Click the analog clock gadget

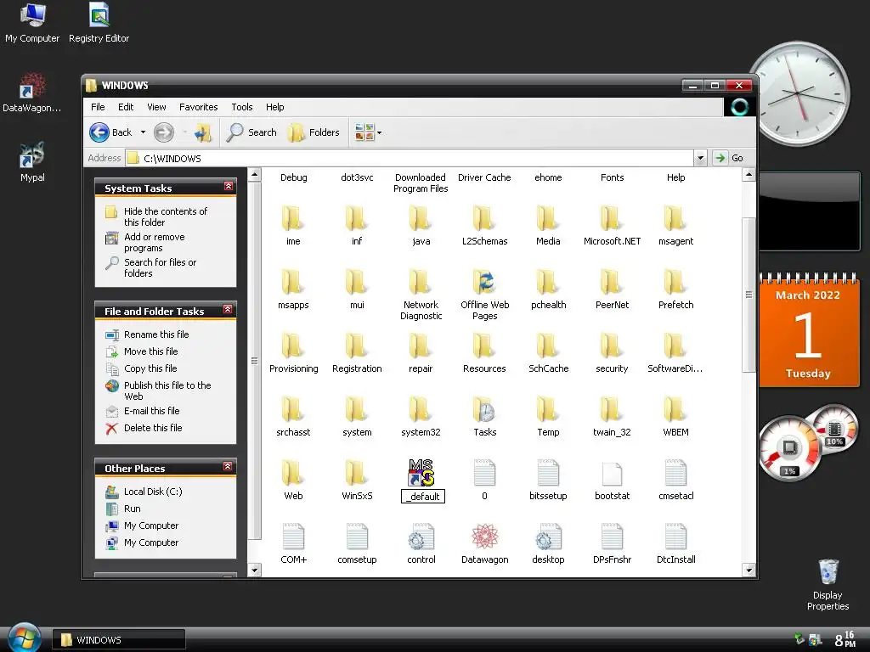click(x=799, y=93)
